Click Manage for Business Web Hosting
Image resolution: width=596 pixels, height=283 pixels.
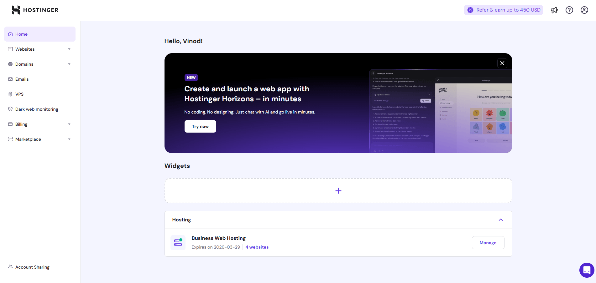point(488,243)
